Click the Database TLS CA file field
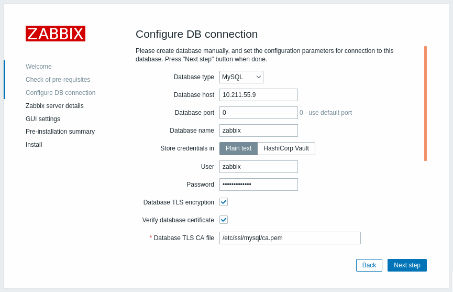The width and height of the screenshot is (453, 292). [290, 238]
